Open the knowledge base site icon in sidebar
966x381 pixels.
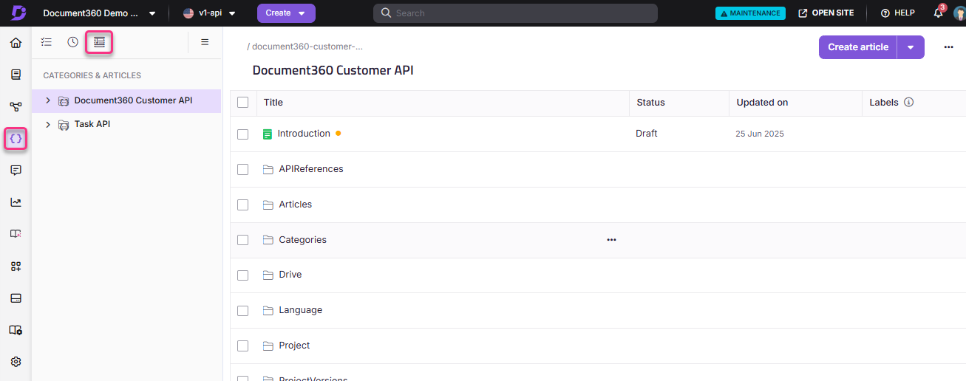coord(16,233)
